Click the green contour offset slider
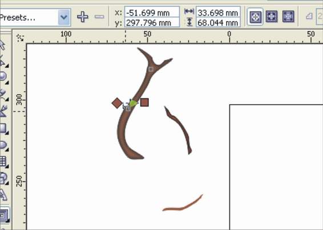 pos(133,103)
